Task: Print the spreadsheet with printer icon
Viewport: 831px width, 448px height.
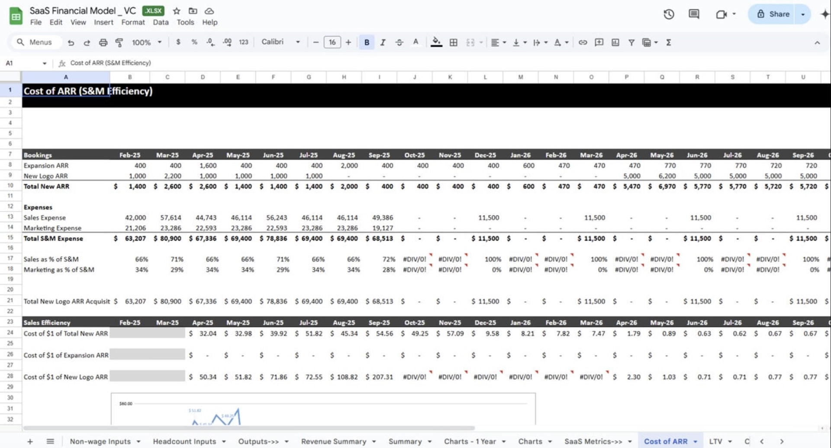Action: tap(103, 42)
